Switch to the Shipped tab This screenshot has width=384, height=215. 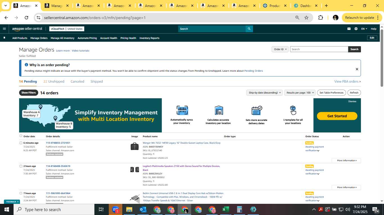[x=97, y=81]
